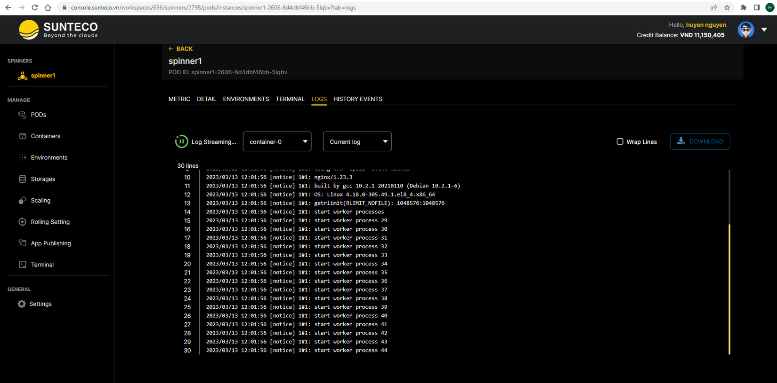Screen dimensions: 777x383
Task: Switch to the ENVIRONMENTS tab
Action: point(246,99)
